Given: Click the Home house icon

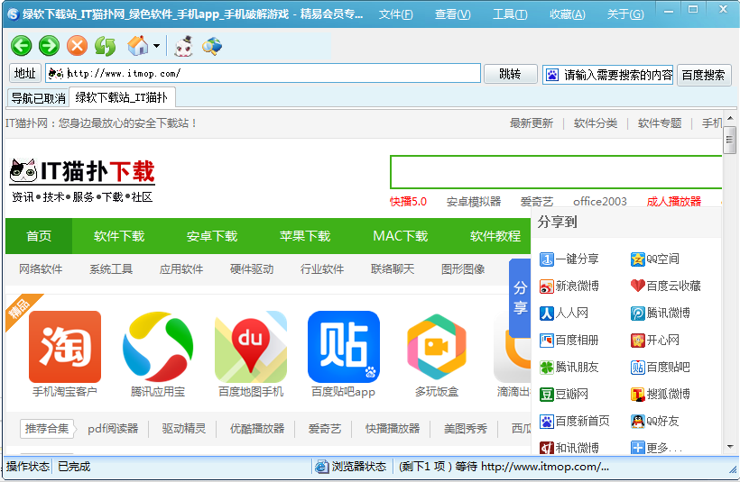Looking at the screenshot, I should coord(138,46).
